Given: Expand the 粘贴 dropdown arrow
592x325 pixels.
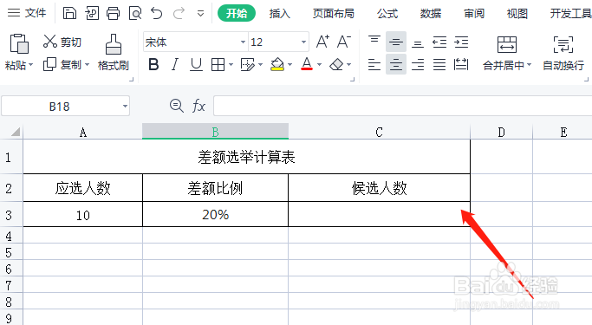Looking at the screenshot, I should (x=30, y=65).
